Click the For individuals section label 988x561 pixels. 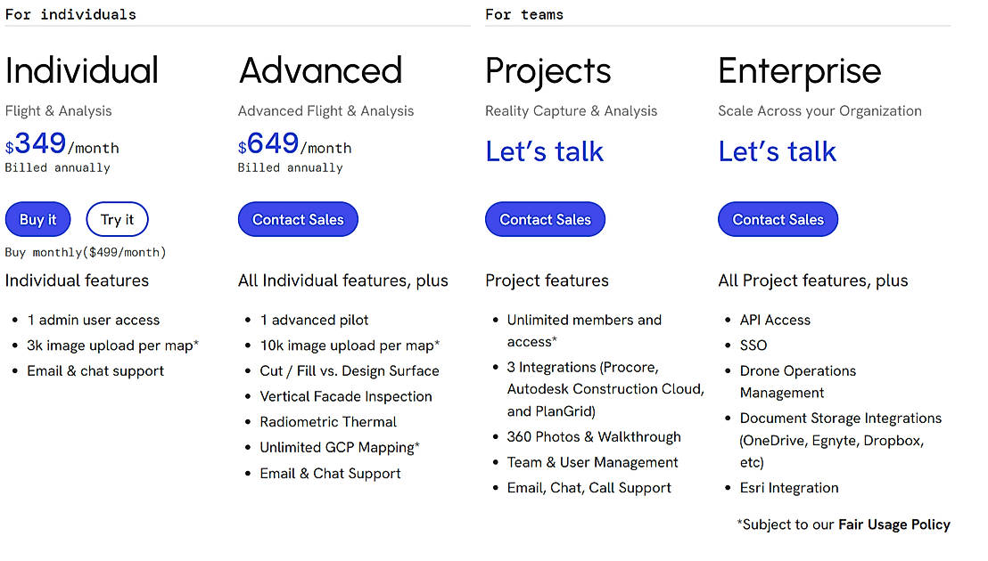(x=71, y=14)
